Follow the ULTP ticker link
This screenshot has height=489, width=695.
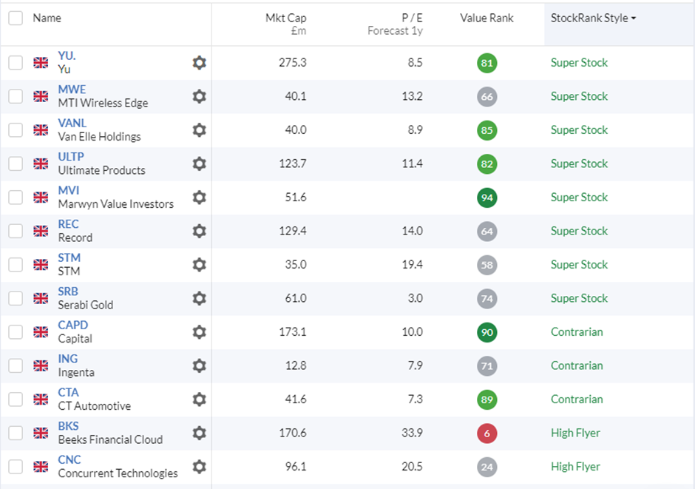pyautogui.click(x=71, y=157)
